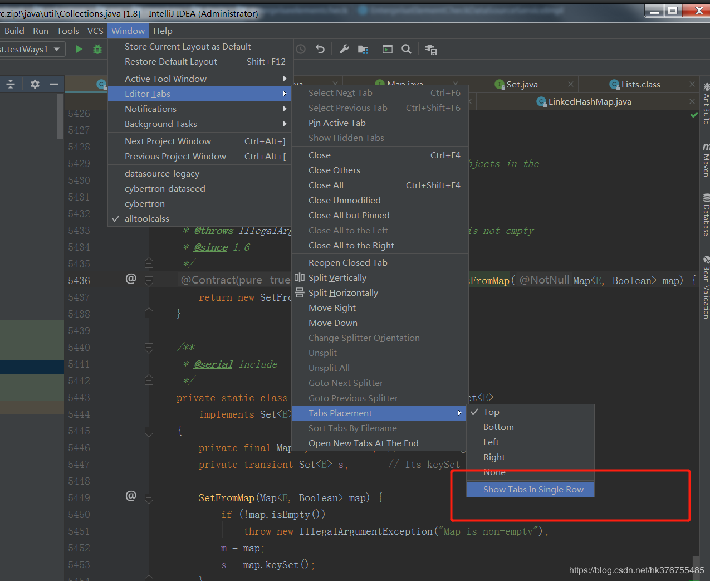Viewport: 710px width, 581px height.
Task: Select Split Vertically menu entry
Action: [x=337, y=278]
